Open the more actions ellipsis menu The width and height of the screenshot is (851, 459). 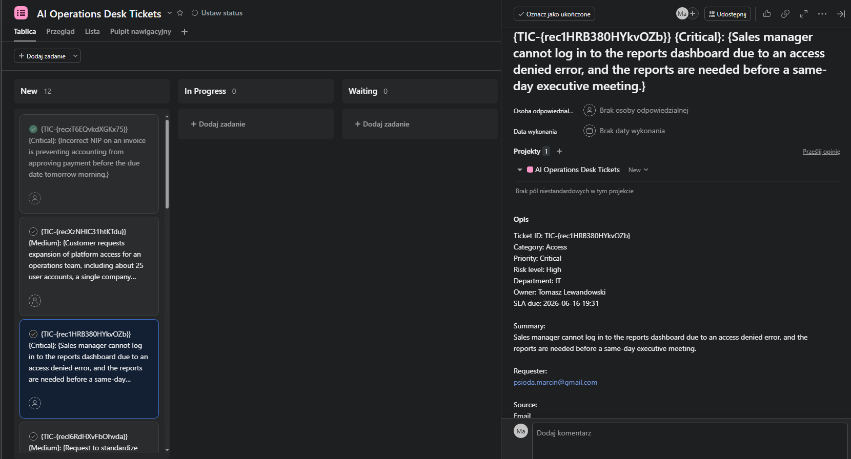tap(822, 14)
